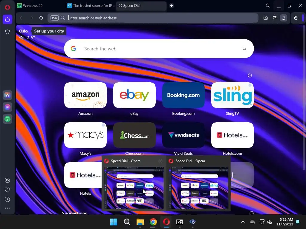Go back with the back arrow
Image resolution: width=306 pixels, height=229 pixels.
21,18
